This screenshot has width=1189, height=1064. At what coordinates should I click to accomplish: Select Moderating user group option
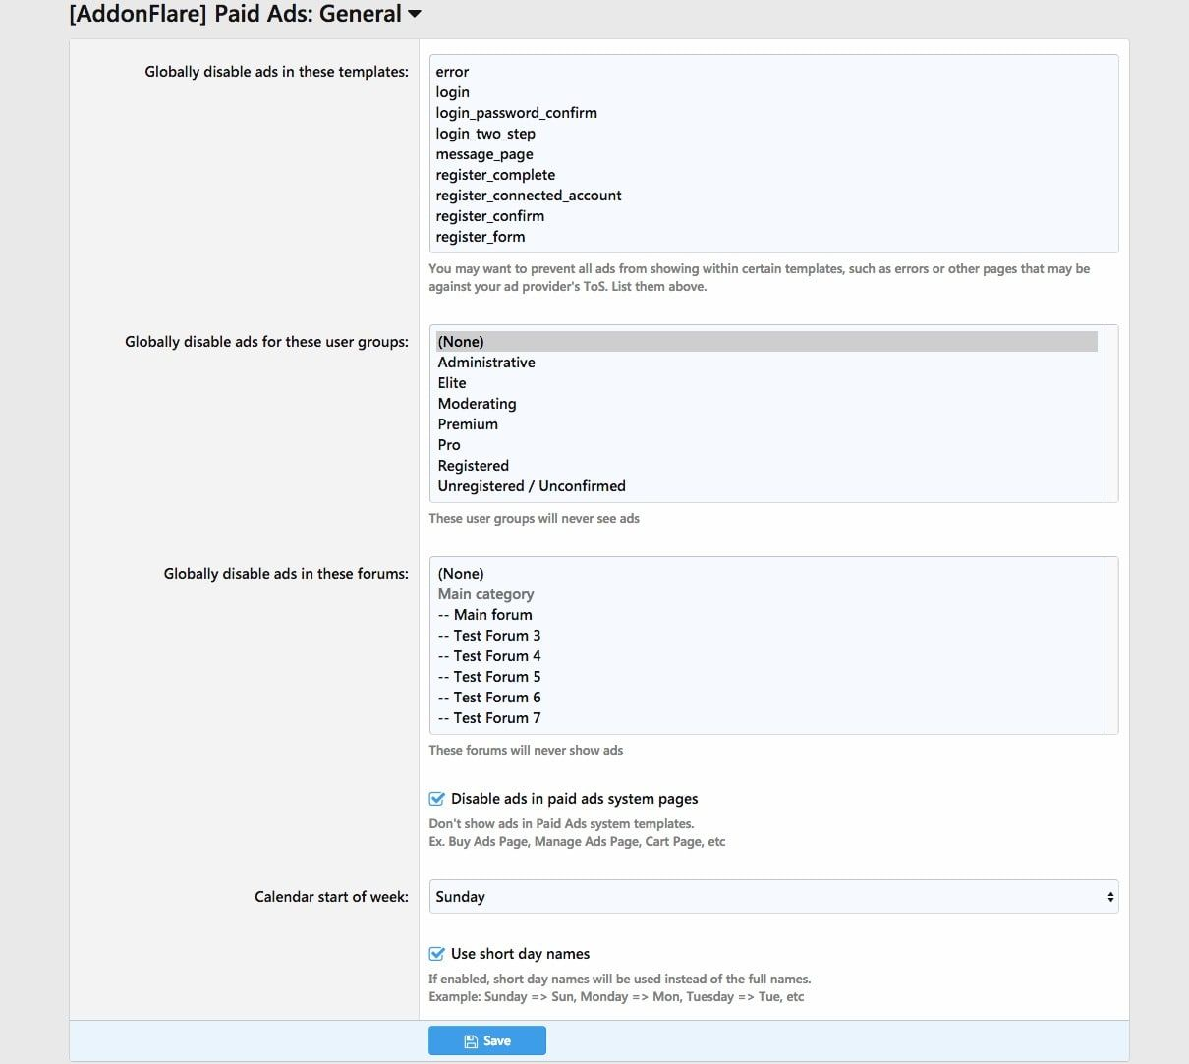pyautogui.click(x=477, y=404)
